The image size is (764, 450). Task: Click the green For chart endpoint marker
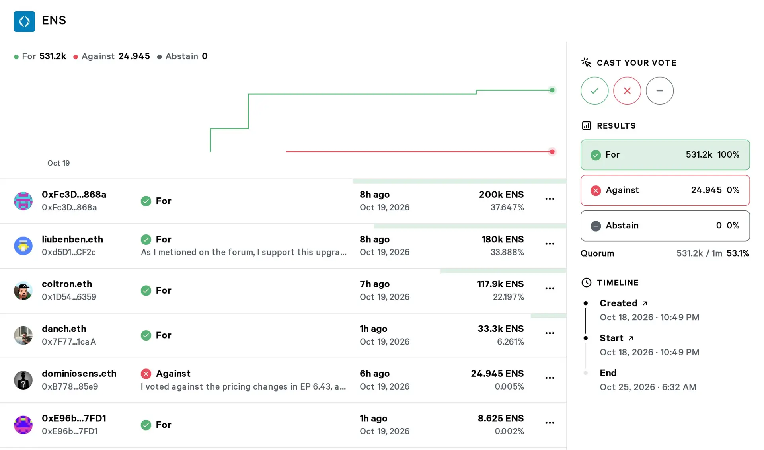(x=552, y=90)
